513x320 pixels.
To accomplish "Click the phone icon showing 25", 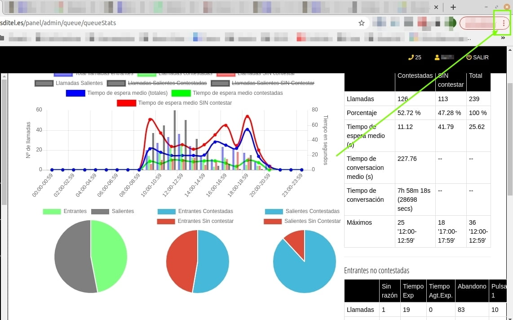I will 410,58.
